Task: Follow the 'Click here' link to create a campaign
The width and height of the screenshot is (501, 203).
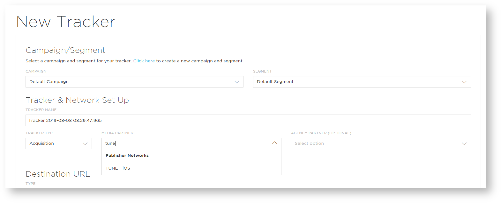Action: [x=144, y=61]
